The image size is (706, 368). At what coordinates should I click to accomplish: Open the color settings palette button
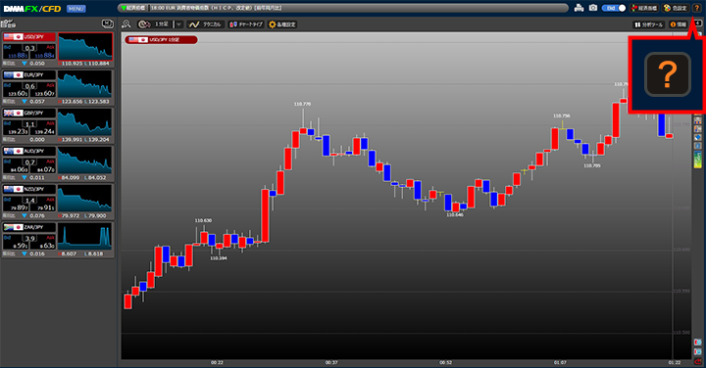[675, 8]
